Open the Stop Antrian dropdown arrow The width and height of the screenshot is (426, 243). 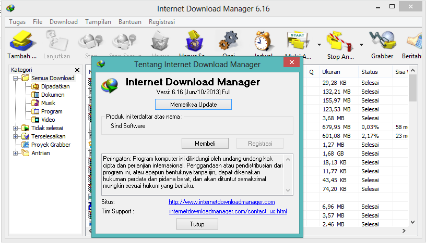click(361, 45)
